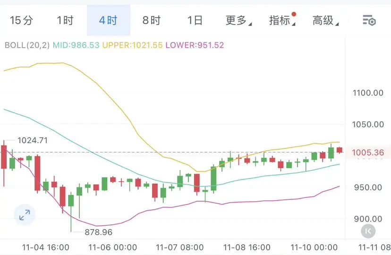The height and width of the screenshot is (255, 391).
Task: Open the 指标 indicators dropdown
Action: (282, 20)
